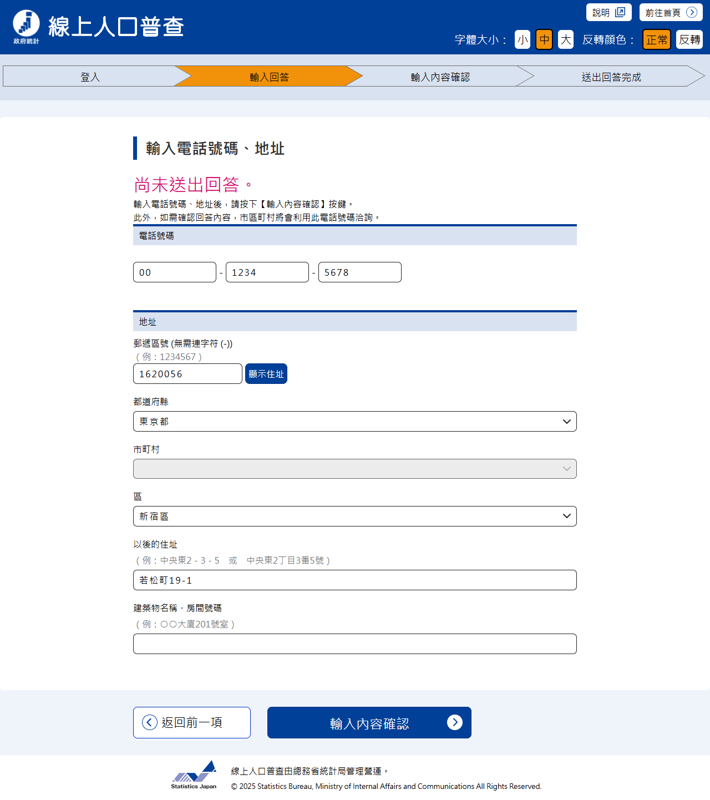710x800 pixels.
Task: Click the government statistics logo icon
Action: point(26,26)
